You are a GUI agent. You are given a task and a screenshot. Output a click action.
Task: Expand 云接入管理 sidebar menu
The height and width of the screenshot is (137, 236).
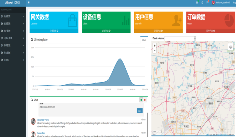(13, 38)
